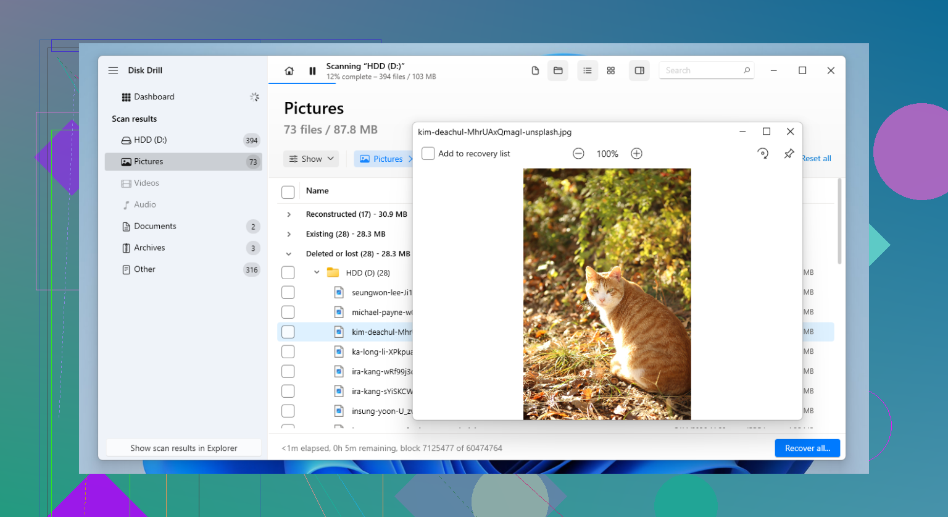Viewport: 948px width, 517px height.
Task: Zoom in the image preview
Action: [x=637, y=154]
